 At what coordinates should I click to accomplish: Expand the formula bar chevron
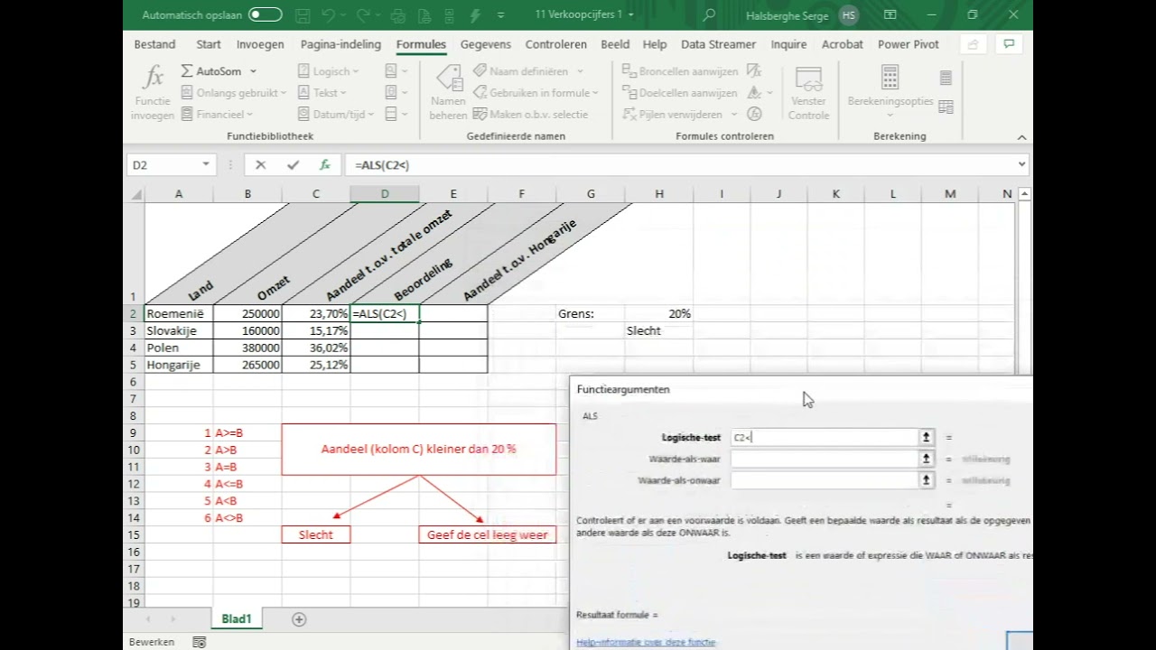pyautogui.click(x=1022, y=165)
